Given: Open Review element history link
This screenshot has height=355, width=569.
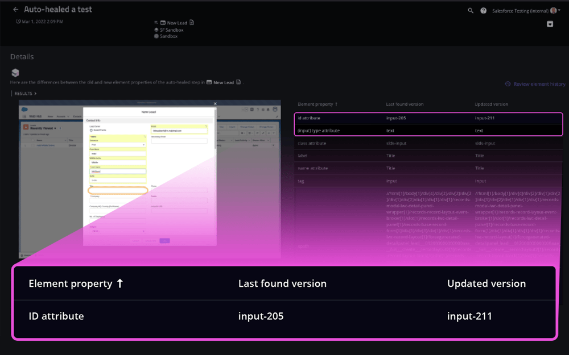Looking at the screenshot, I should pyautogui.click(x=539, y=84).
